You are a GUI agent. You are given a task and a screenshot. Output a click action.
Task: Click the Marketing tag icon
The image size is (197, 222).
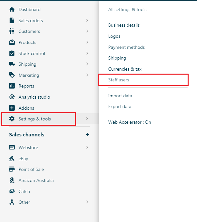click(12, 75)
